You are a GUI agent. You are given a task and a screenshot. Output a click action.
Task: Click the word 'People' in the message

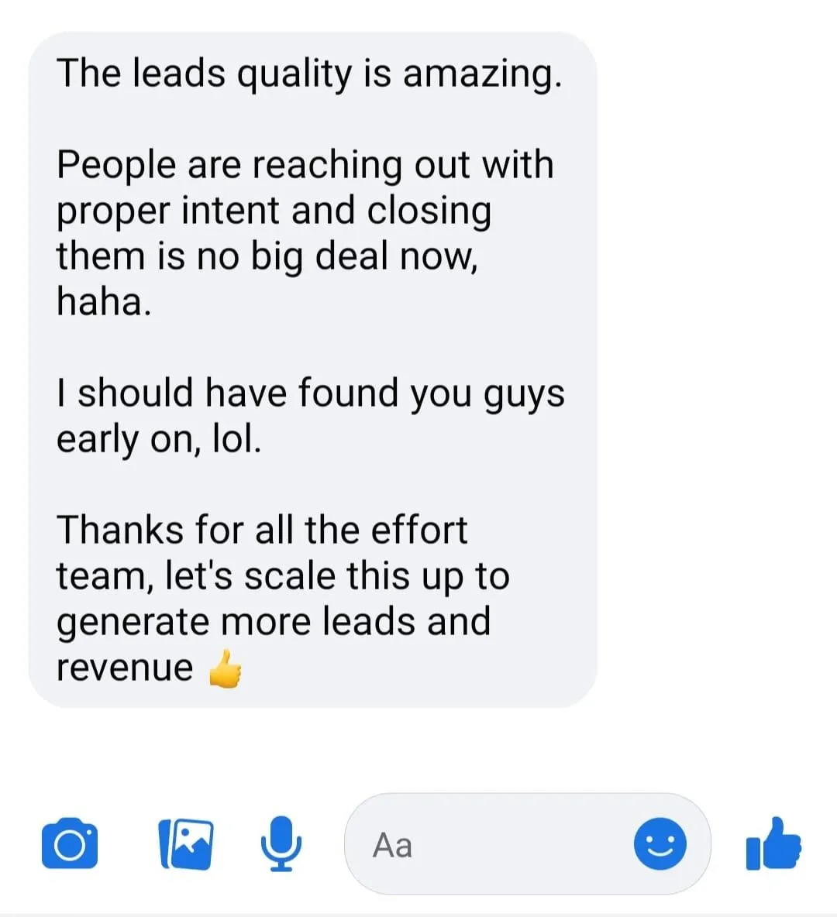(116, 166)
